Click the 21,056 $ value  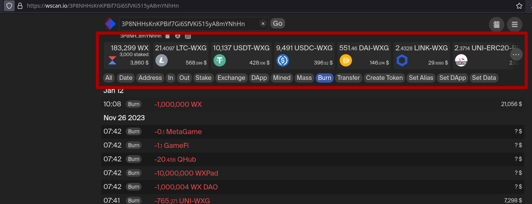[x=512, y=104]
